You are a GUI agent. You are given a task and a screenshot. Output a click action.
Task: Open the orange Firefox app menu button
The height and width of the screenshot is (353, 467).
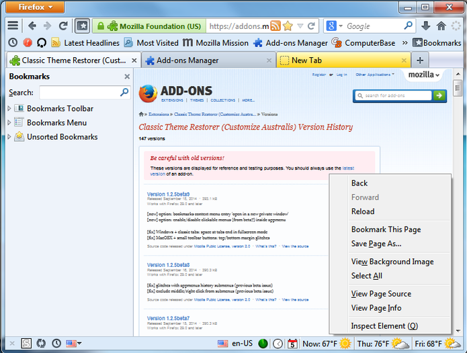pos(35,7)
